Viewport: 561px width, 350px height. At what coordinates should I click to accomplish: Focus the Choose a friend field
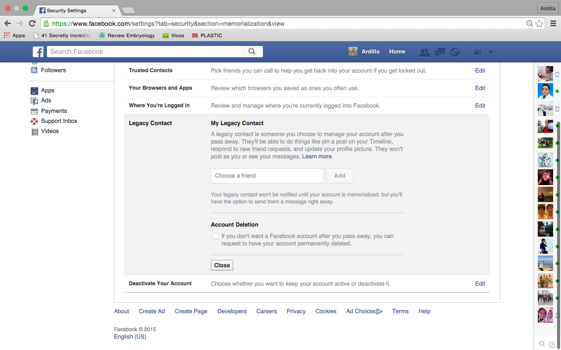pyautogui.click(x=267, y=176)
